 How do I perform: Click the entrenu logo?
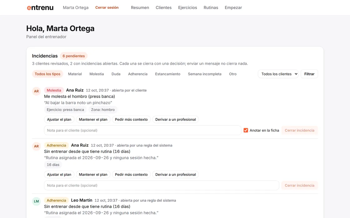point(40,7)
